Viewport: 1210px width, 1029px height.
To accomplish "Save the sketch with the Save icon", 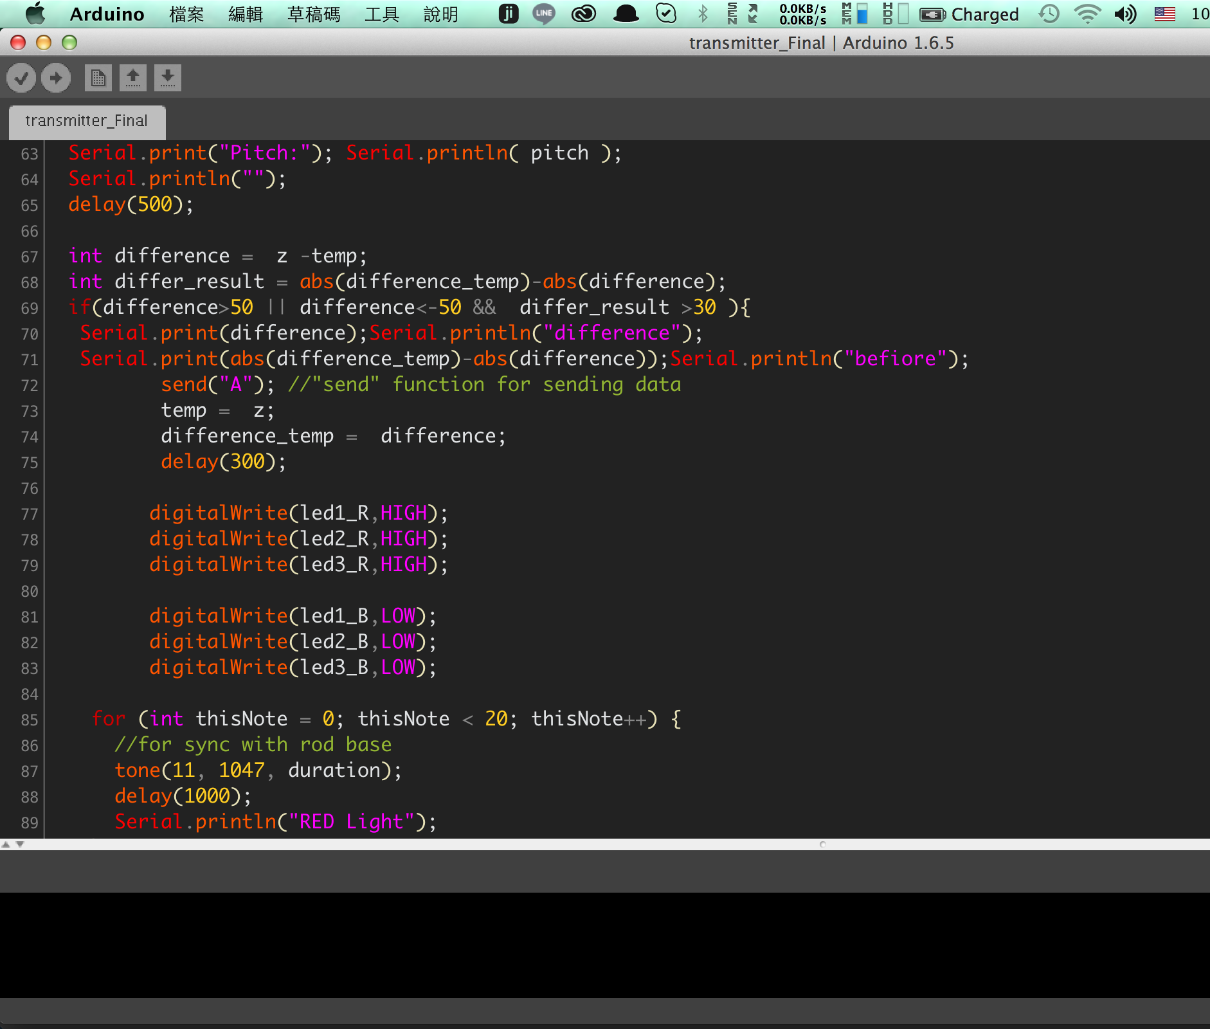I will [x=168, y=78].
